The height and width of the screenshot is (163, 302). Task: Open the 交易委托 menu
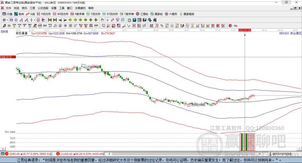coord(80,8)
